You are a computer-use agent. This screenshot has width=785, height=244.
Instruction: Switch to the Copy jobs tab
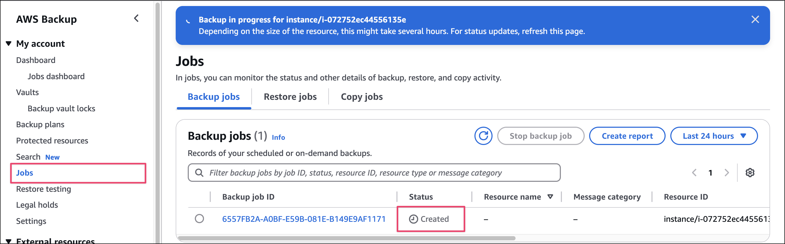point(361,97)
